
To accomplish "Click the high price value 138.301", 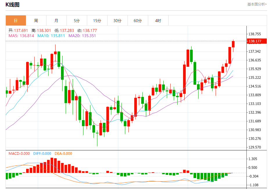I will (44, 31).
